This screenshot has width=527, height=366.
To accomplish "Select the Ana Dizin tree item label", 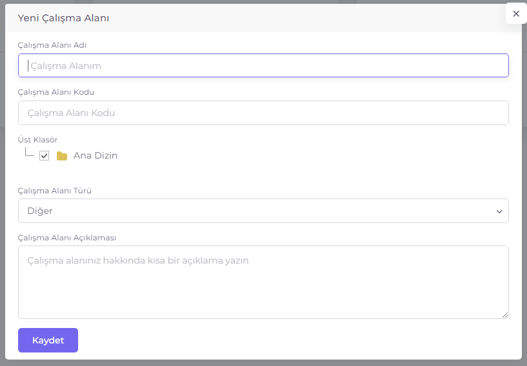I will pos(96,155).
